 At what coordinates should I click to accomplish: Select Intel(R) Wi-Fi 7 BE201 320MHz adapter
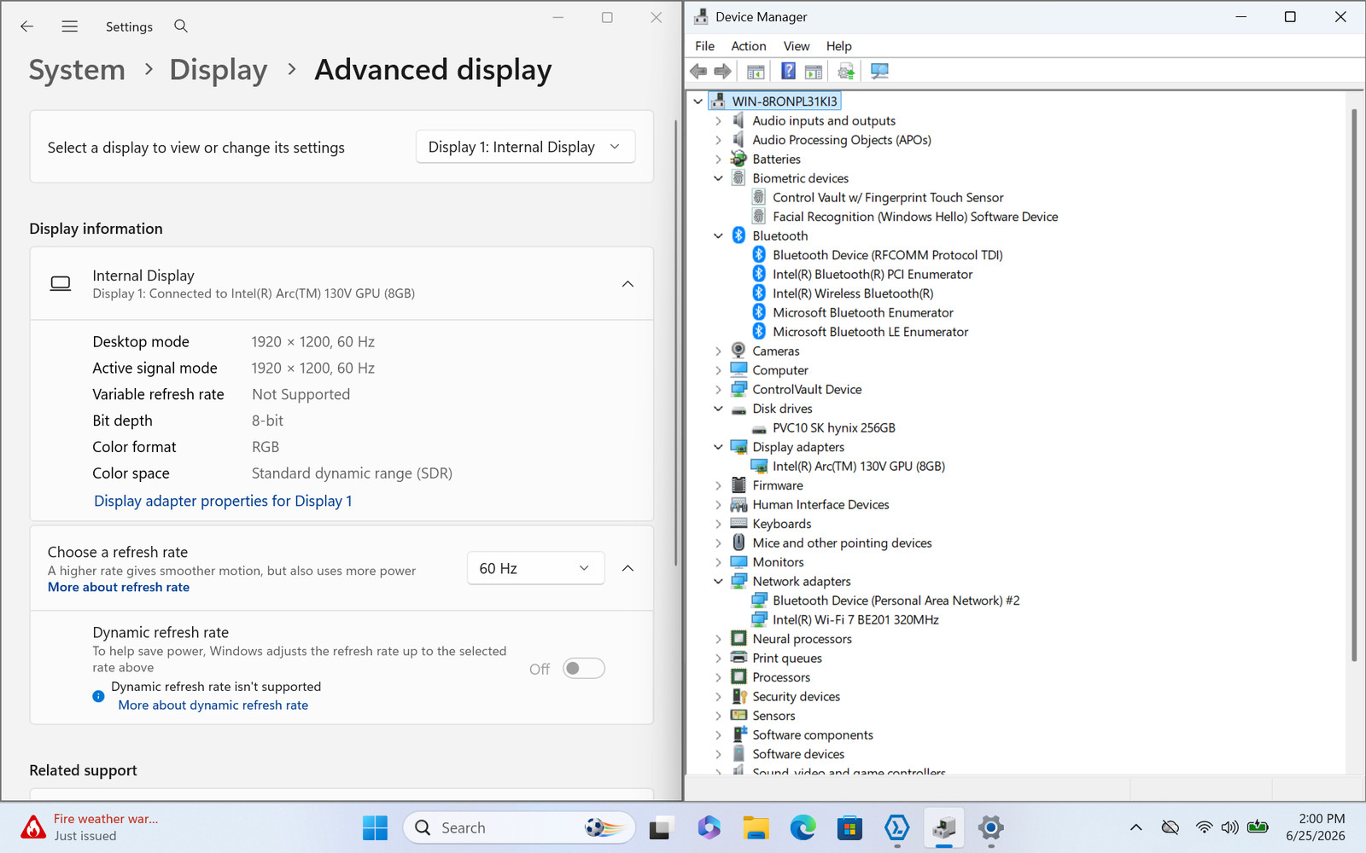(x=855, y=620)
